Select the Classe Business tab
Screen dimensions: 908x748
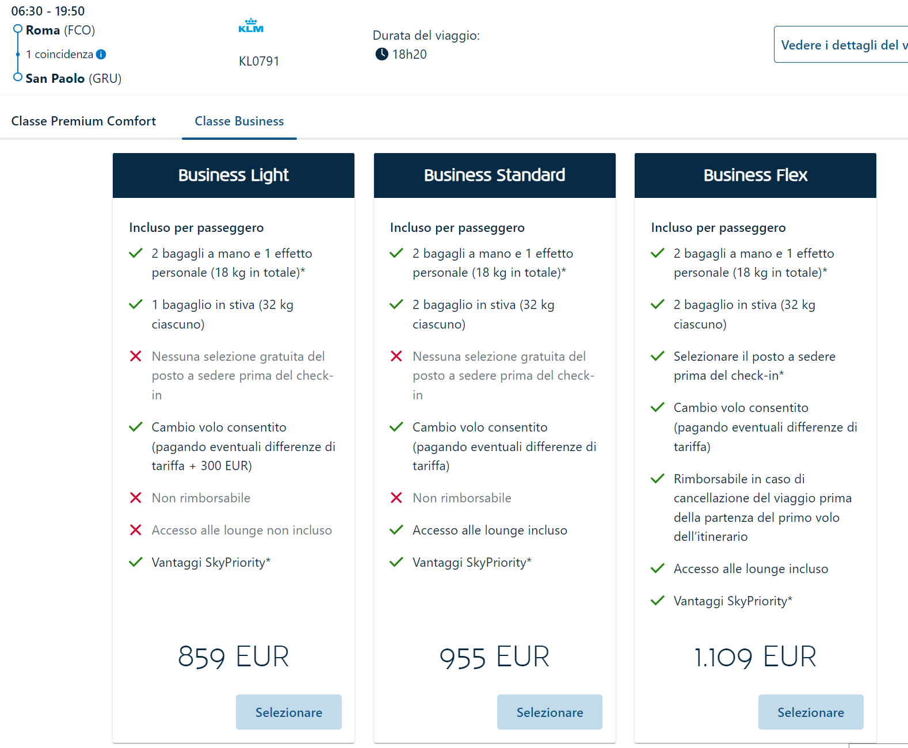tap(239, 121)
